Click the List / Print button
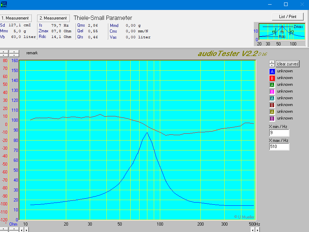Screen dimensions: 309x232 288,17
